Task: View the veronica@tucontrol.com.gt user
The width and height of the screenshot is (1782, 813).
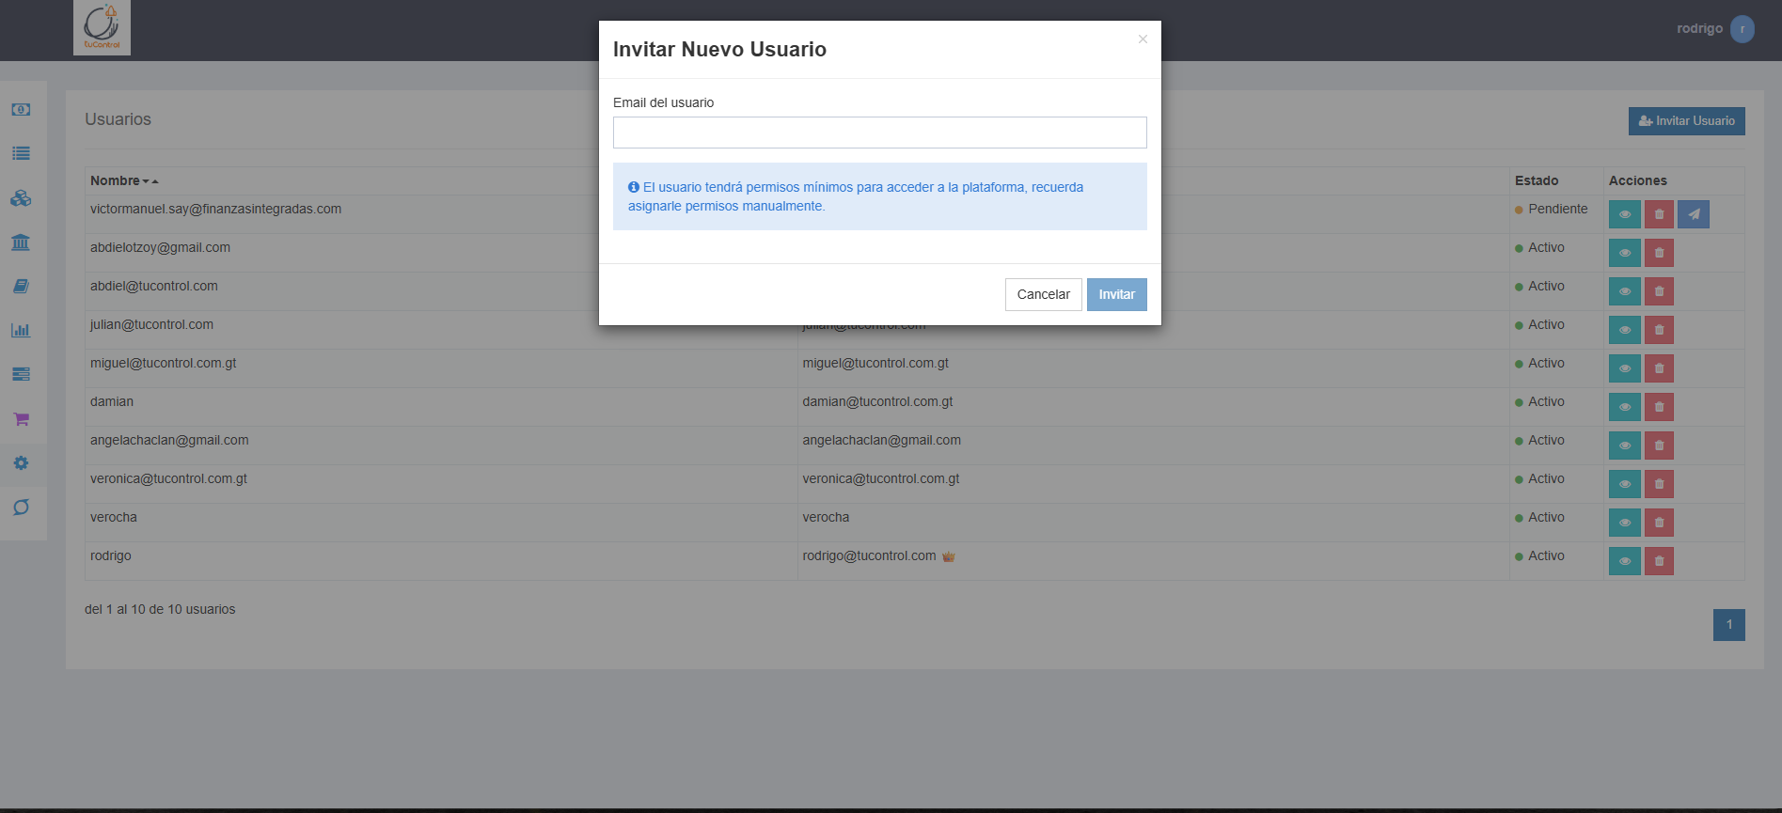Action: 1624,484
